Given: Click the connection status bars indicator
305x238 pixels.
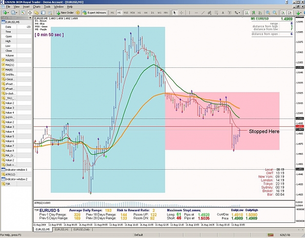Looking at the screenshot, I should tap(270, 235).
